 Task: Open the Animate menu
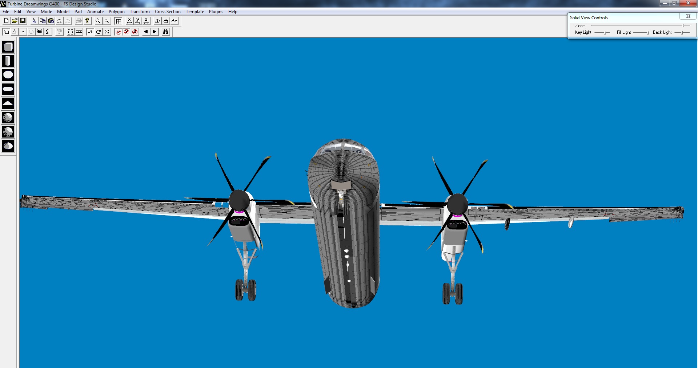pyautogui.click(x=95, y=12)
